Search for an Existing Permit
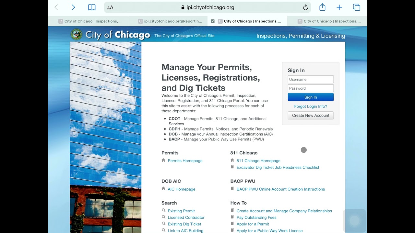 [181, 211]
